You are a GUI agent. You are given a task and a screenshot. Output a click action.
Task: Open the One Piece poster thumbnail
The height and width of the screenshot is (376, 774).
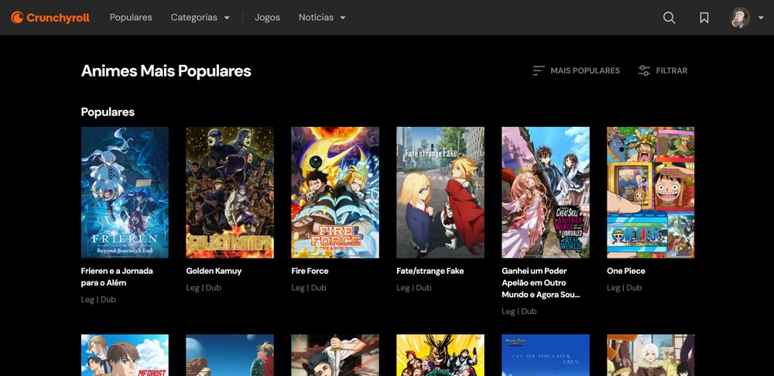tap(651, 193)
